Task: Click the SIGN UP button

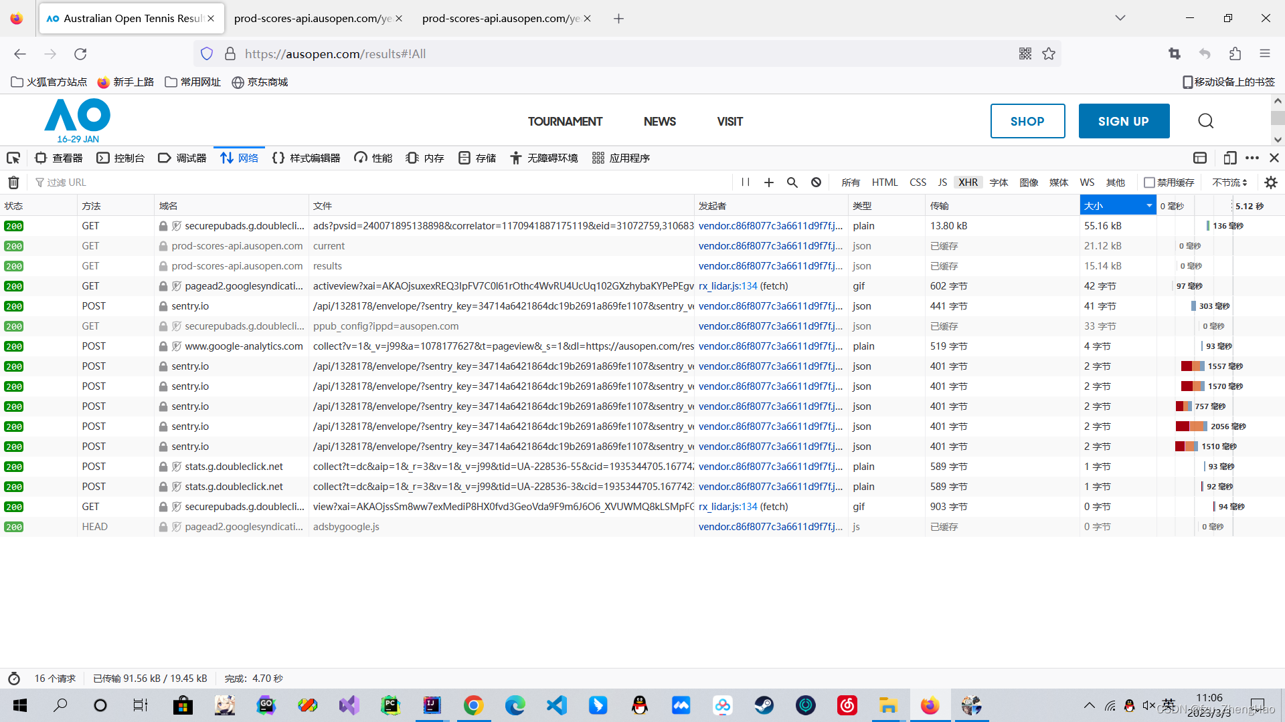Action: 1124,121
